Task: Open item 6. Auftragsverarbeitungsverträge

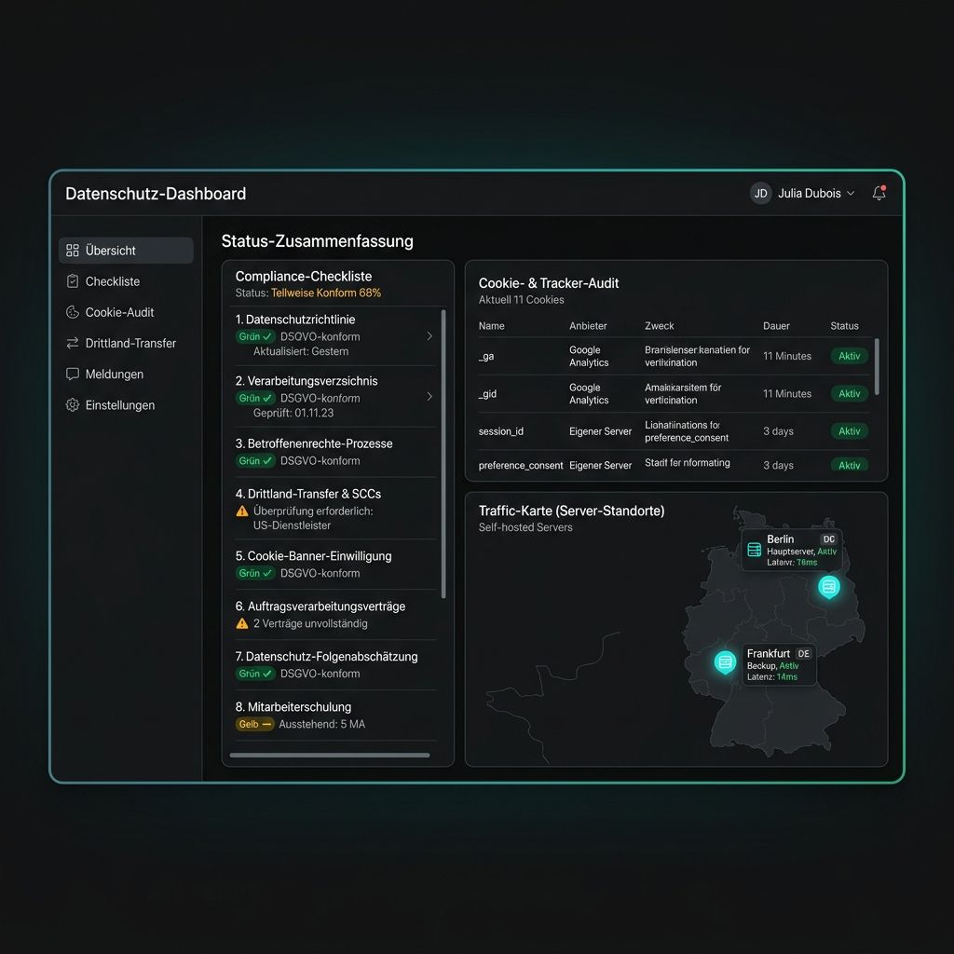Action: (335, 615)
